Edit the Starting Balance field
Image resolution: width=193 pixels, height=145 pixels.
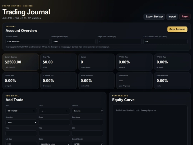click(74, 42)
